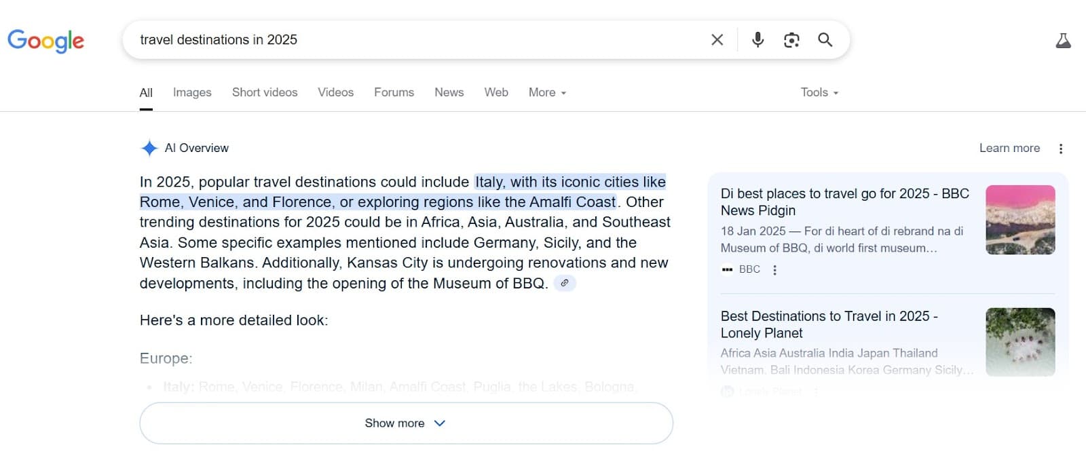Open Lonely Planet Best Destinations article

coord(829,324)
